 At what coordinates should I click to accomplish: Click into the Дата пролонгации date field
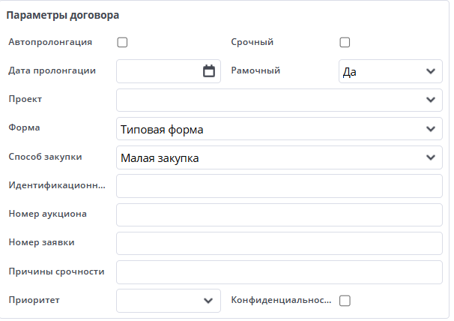(157, 71)
